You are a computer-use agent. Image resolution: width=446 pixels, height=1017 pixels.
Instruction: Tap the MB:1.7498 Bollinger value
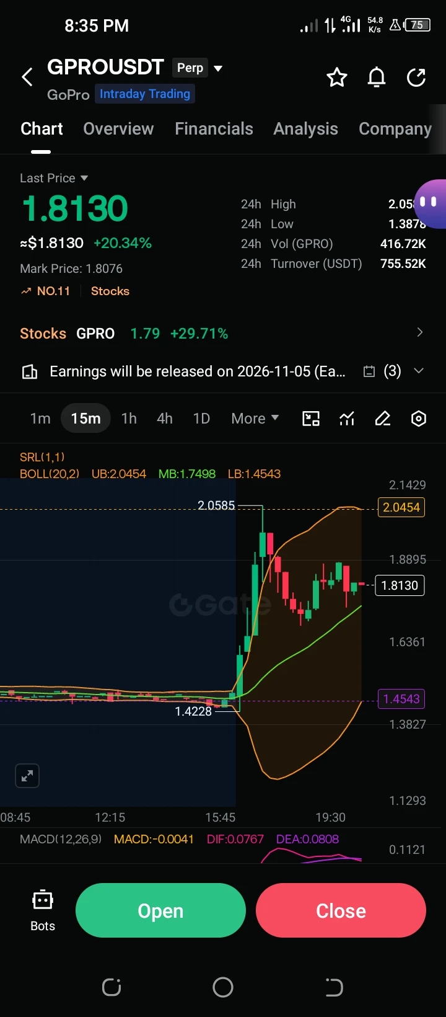tap(187, 474)
